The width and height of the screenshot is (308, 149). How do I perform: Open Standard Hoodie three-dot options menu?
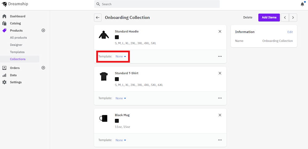click(x=220, y=57)
